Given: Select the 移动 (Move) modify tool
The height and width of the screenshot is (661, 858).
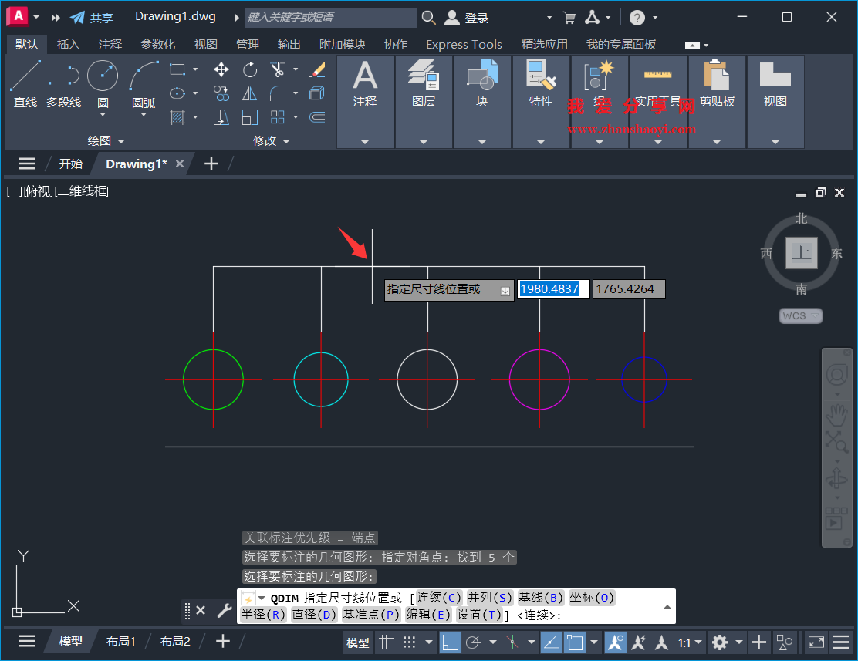Looking at the screenshot, I should 221,69.
